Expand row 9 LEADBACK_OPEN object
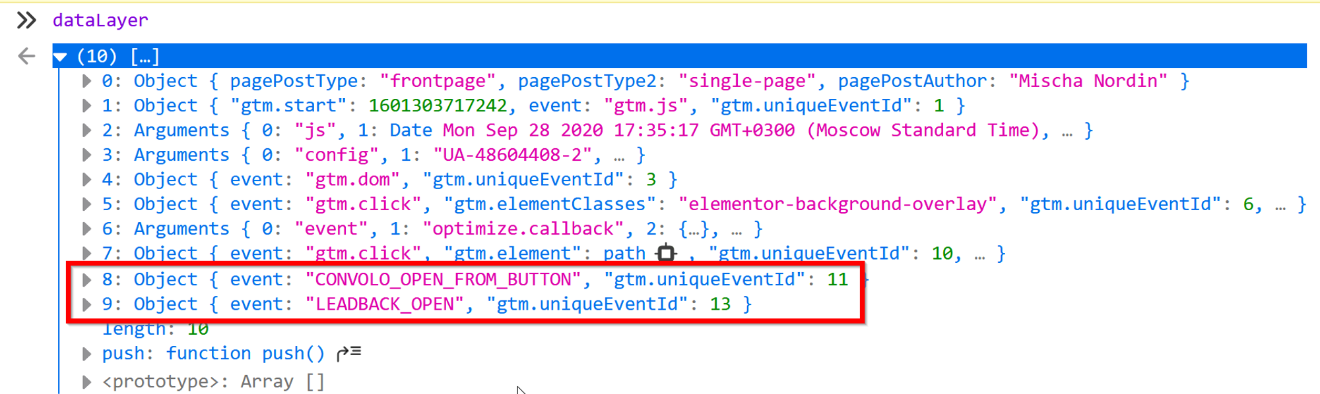The image size is (1320, 394). coord(86,304)
